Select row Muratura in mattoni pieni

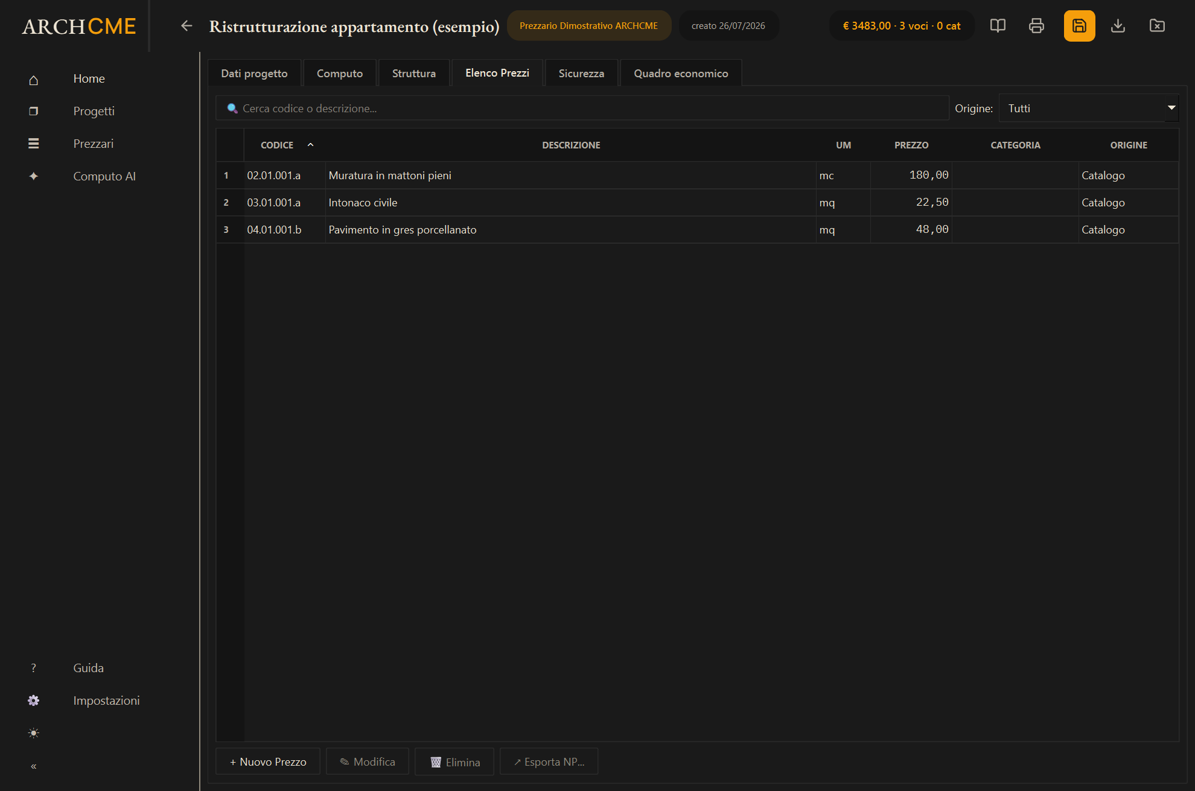[697, 176]
